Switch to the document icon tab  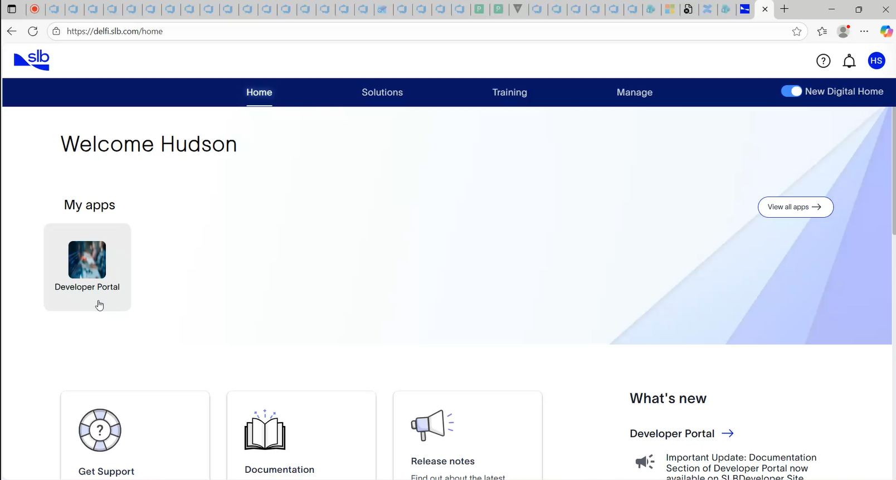coord(688,9)
